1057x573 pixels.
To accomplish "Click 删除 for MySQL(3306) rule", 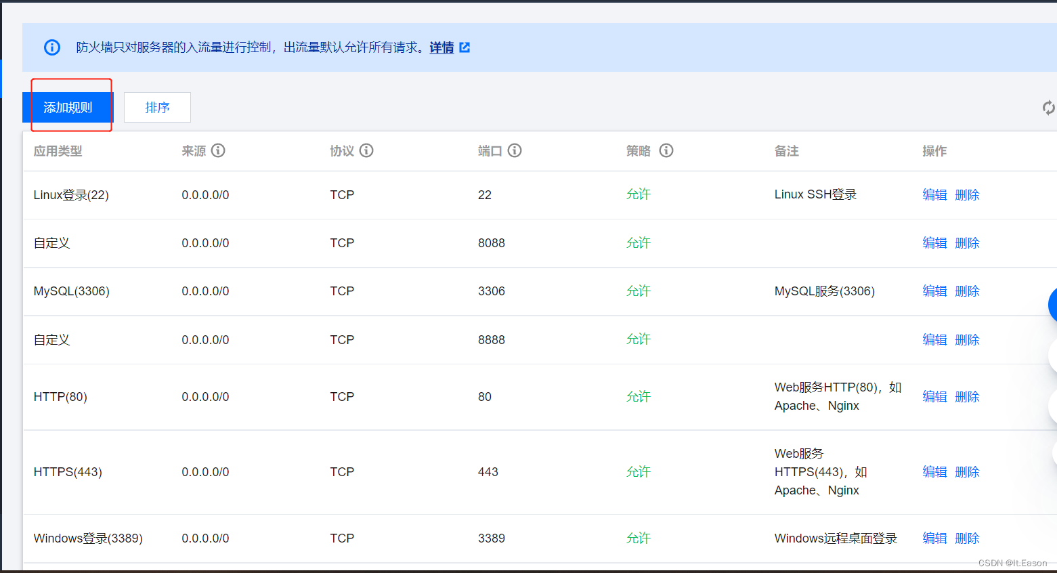I will [967, 291].
